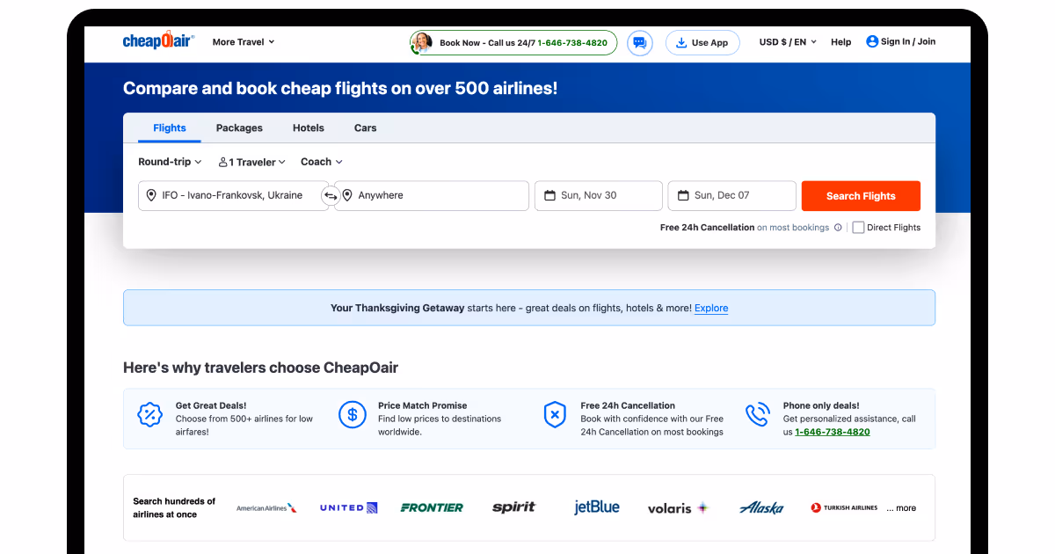Open calendar icon on Sun, Nov 30 field
The image size is (1055, 554).
point(550,195)
